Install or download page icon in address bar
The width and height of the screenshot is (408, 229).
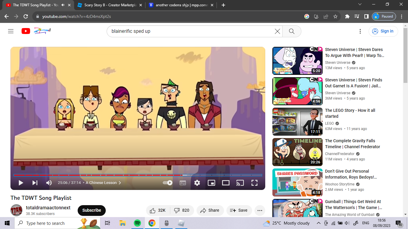click(x=316, y=16)
